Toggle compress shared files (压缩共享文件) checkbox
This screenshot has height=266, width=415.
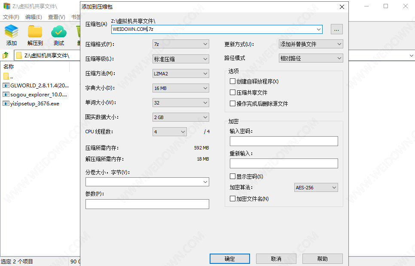point(232,93)
